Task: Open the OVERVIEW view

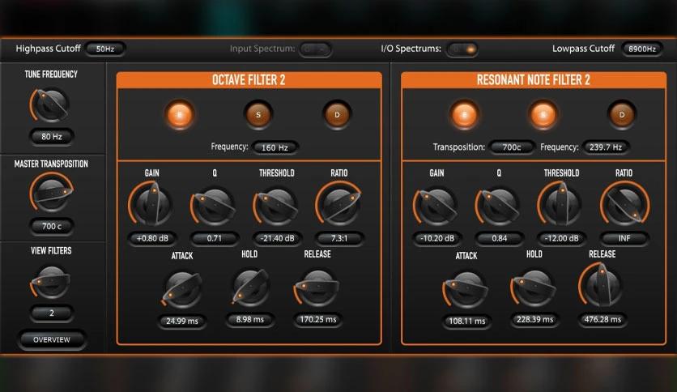Action: [52, 340]
